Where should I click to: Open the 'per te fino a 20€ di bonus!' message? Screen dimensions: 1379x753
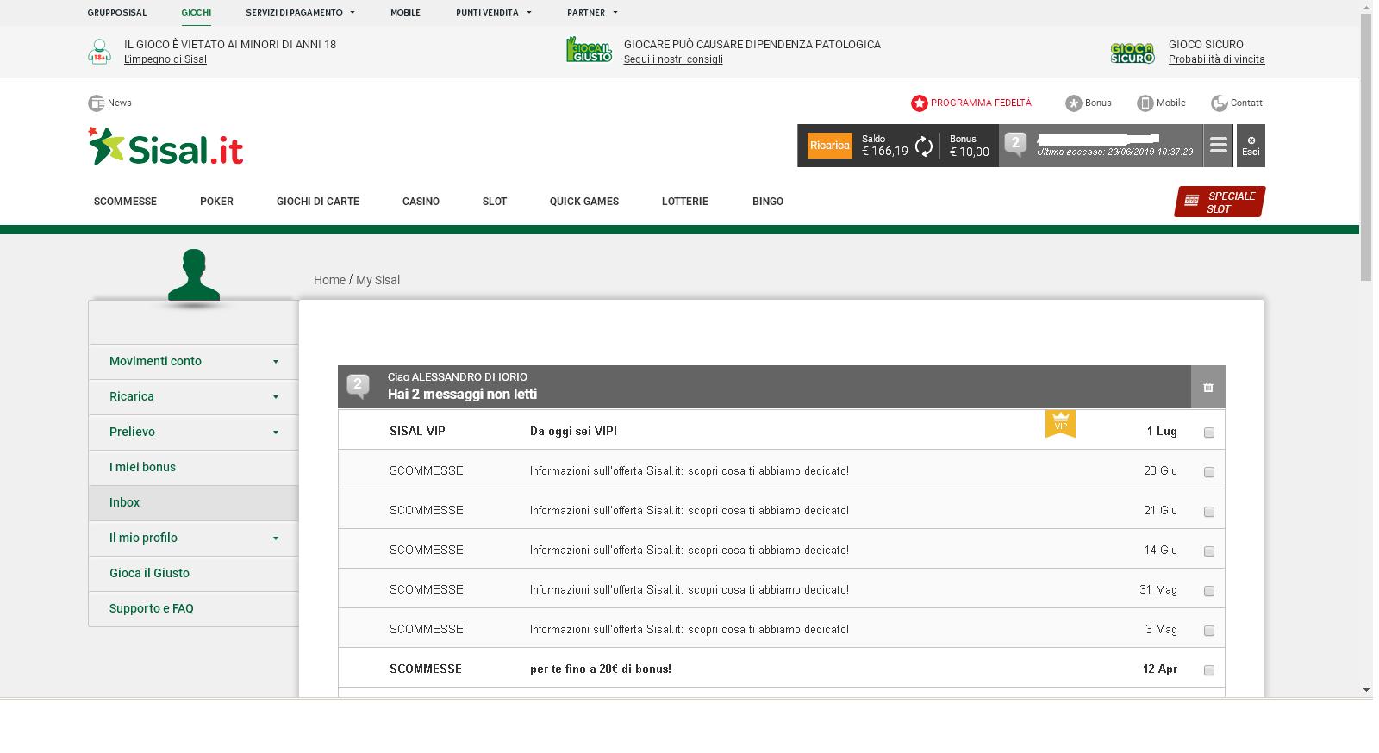(601, 669)
